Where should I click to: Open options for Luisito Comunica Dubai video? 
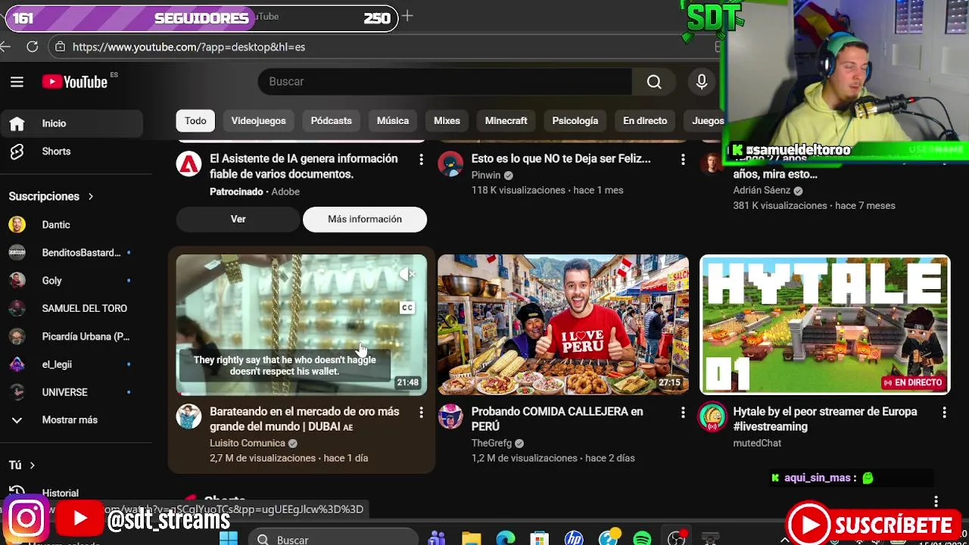click(x=421, y=413)
